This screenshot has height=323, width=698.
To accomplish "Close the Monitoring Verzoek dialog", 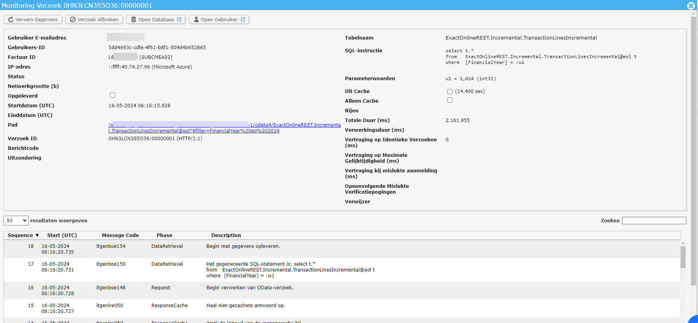I will coord(691,5).
